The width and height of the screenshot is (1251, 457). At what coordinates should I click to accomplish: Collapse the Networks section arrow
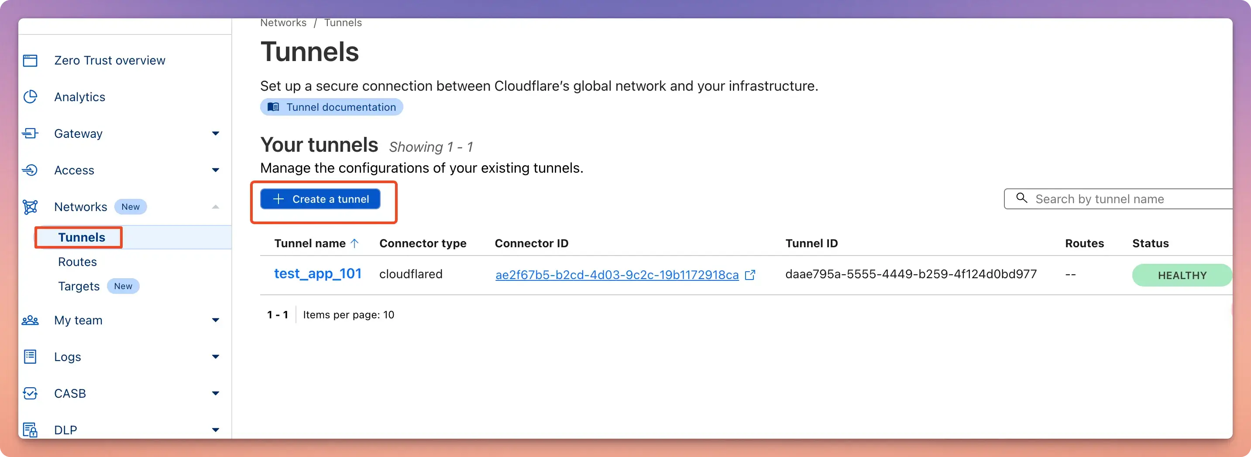(216, 207)
